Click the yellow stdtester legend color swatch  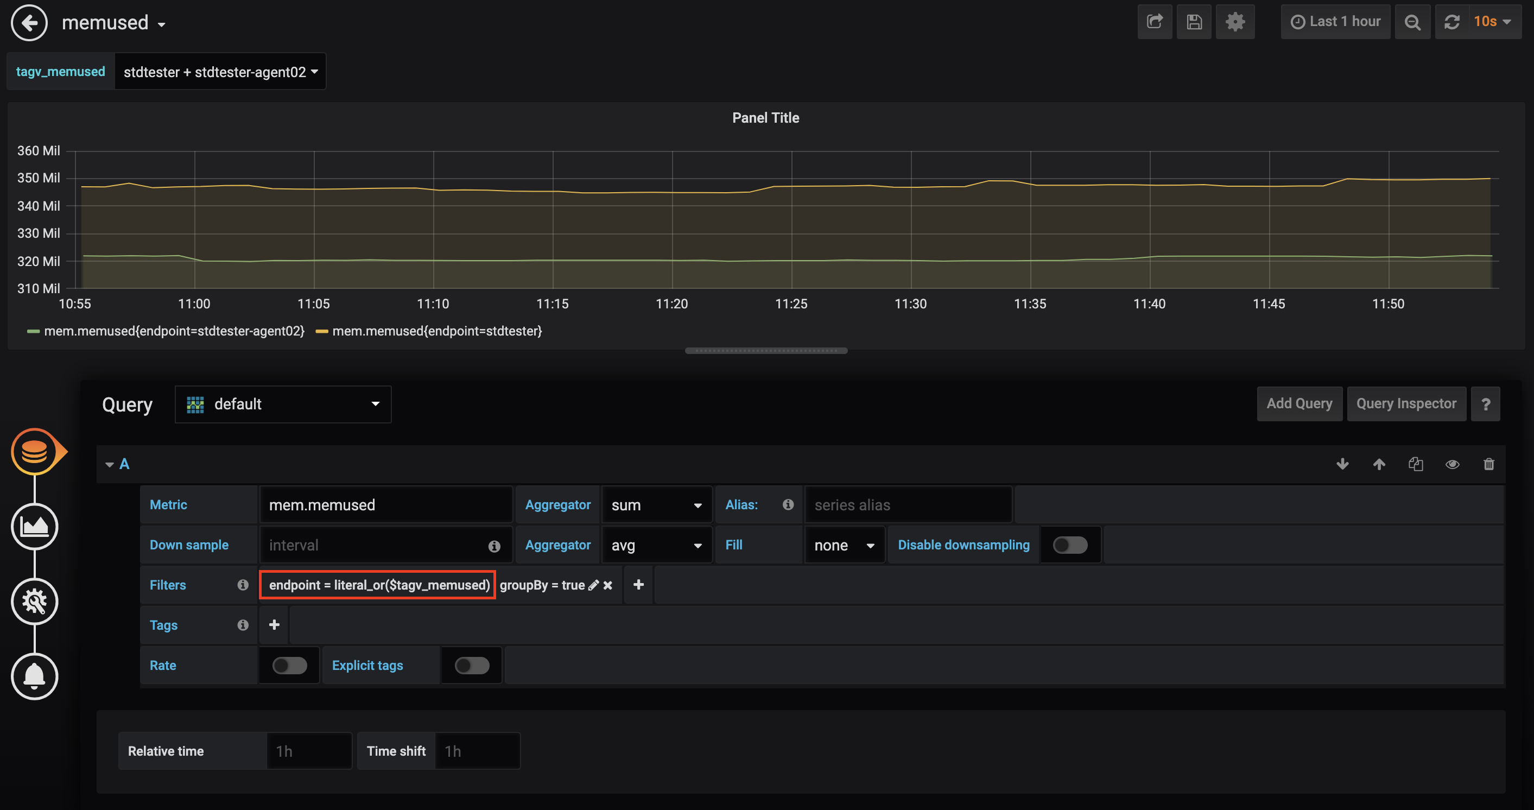[x=321, y=331]
